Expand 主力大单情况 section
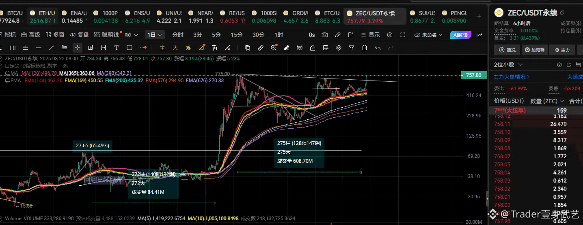Screen dimensions: 583x225 point(512,77)
